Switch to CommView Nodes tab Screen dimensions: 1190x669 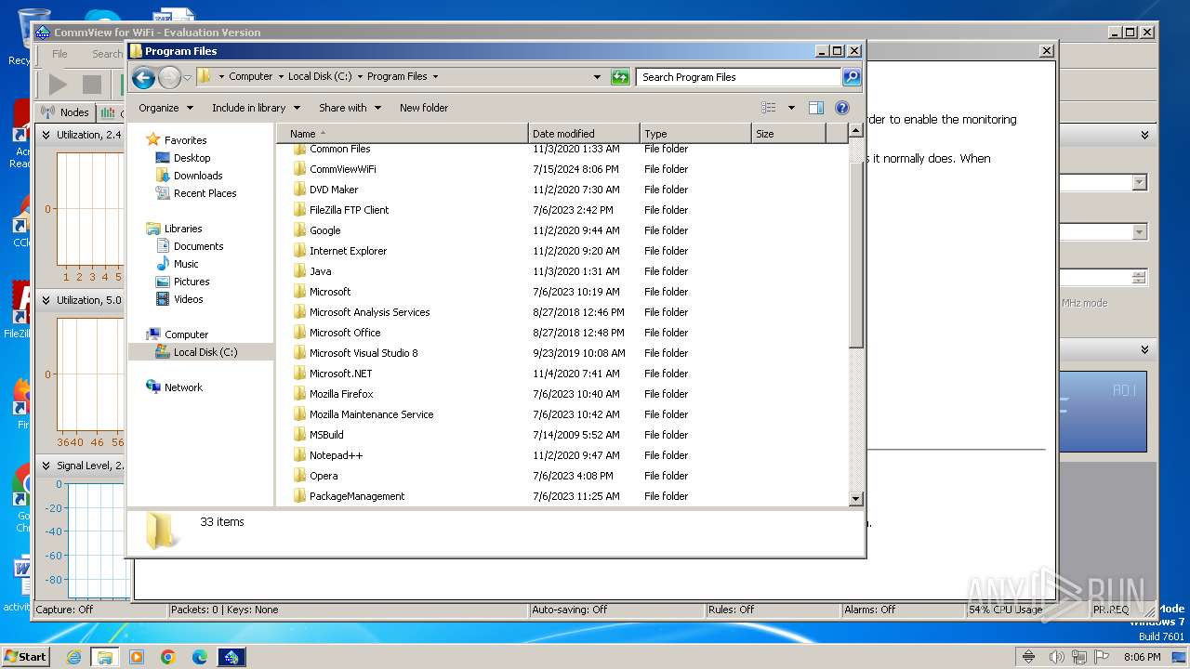pos(65,112)
